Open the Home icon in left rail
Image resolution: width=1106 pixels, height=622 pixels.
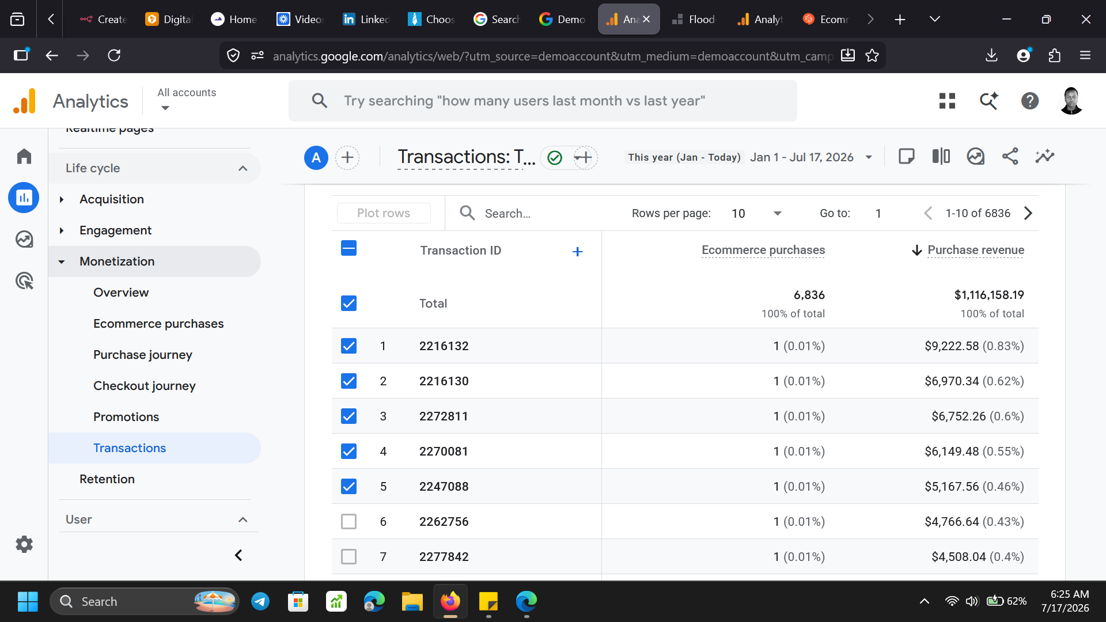click(x=24, y=156)
